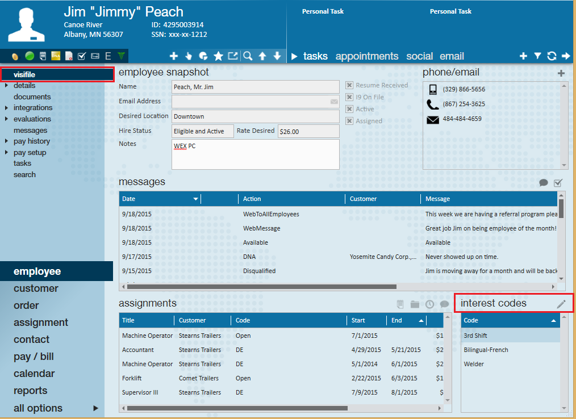Add a new phone/email entry with plus icon
The height and width of the screenshot is (419, 576).
point(561,73)
